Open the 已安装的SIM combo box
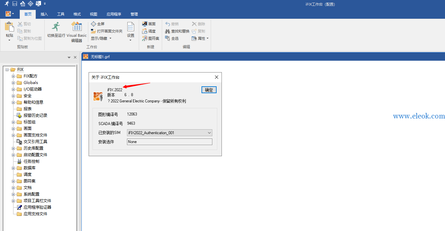Screen dimensions: 445x231 [170, 133]
